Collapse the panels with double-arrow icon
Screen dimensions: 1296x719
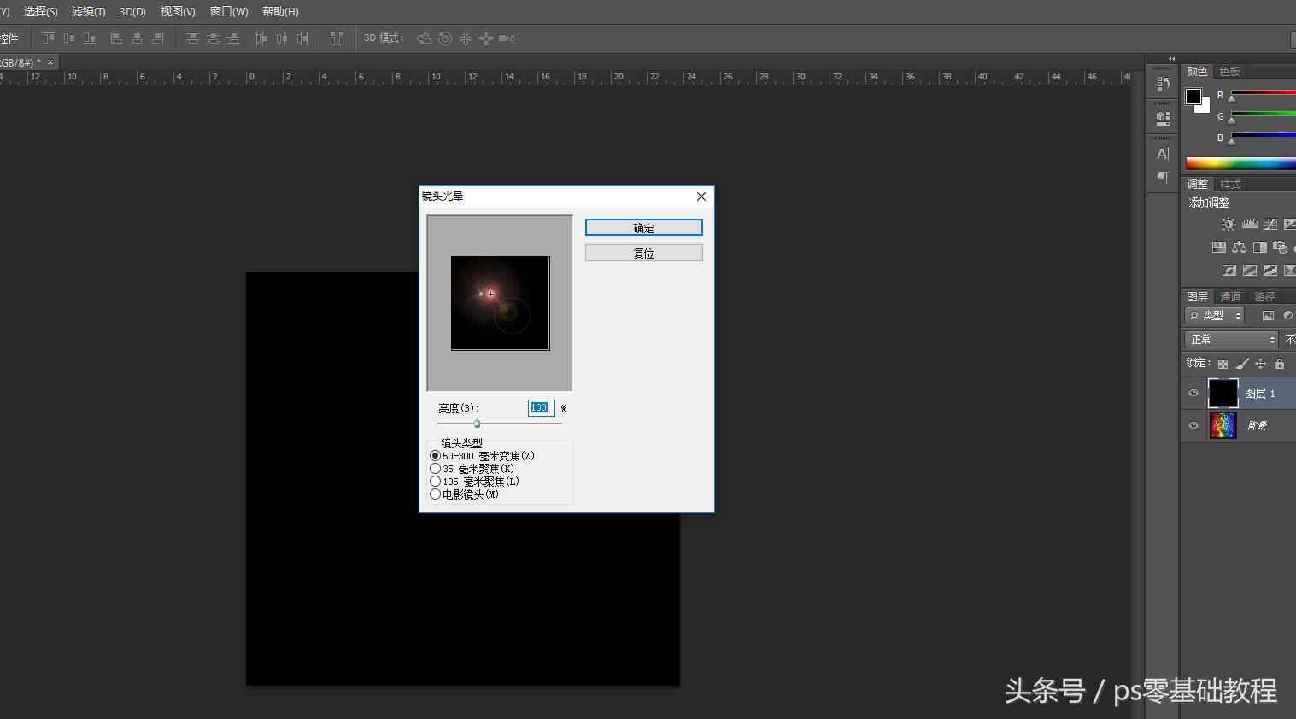(x=1171, y=59)
